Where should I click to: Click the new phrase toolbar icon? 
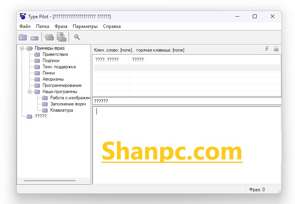(34, 38)
